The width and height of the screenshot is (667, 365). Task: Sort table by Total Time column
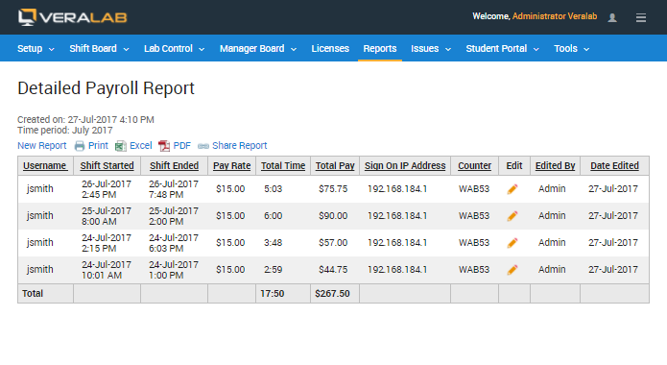(283, 165)
